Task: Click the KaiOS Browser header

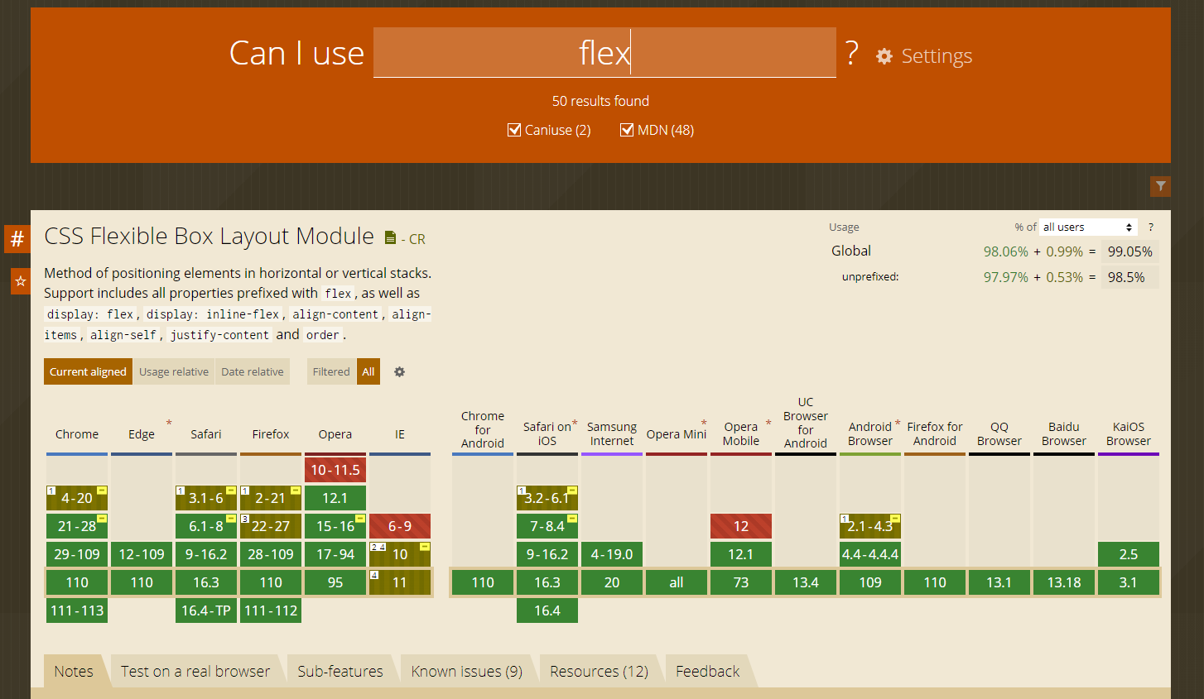Action: tap(1129, 433)
